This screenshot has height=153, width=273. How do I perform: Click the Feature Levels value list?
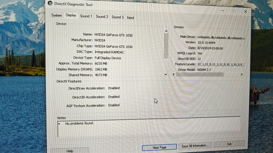tap(221, 64)
